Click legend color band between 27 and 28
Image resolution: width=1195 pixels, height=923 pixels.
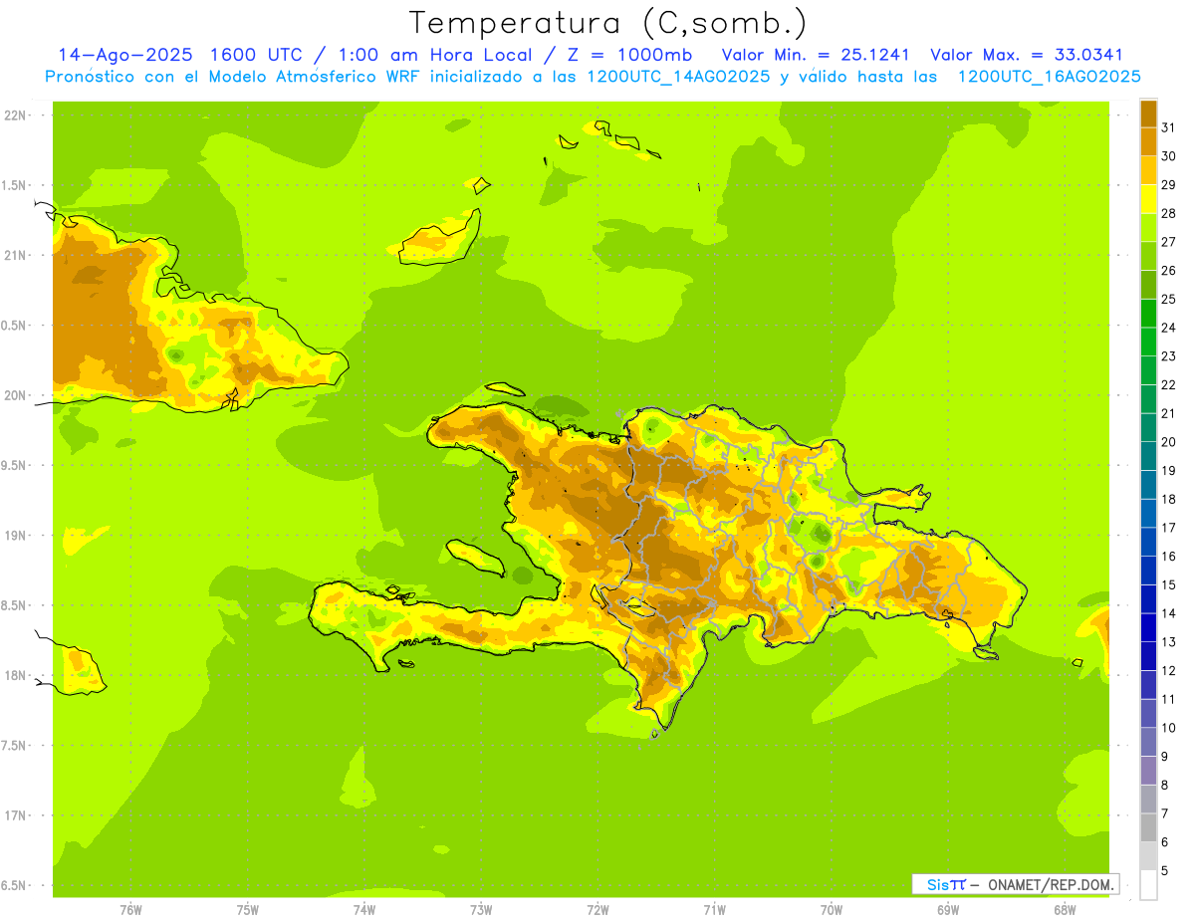click(x=1148, y=227)
